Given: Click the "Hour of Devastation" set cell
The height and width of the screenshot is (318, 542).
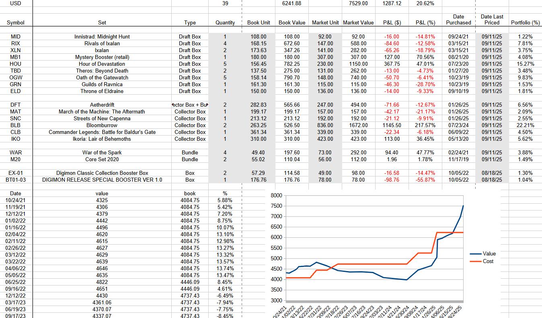Looking at the screenshot, I should click(x=102, y=64).
